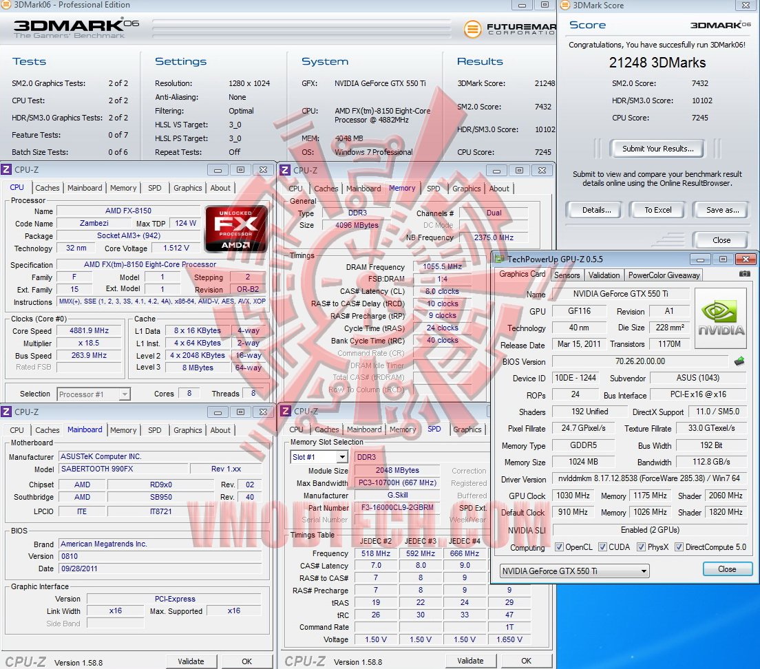Click the NB Frequency 2375.0 MHz value
Viewport: 760px width, 669px height.
pos(494,237)
